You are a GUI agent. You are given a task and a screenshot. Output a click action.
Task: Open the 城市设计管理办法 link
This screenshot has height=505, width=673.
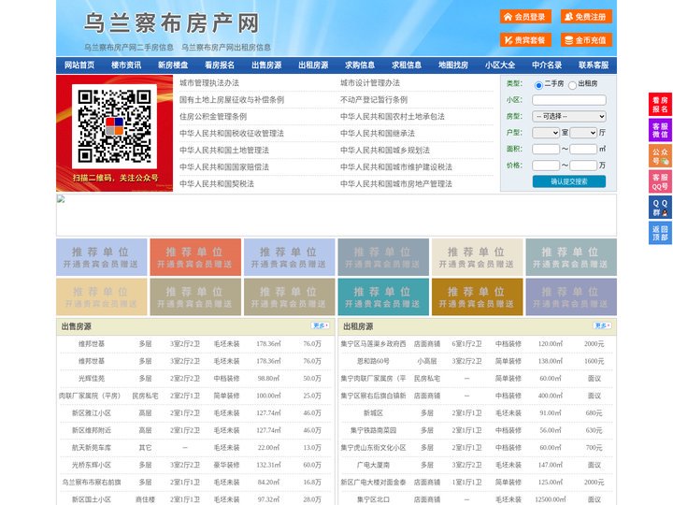pyautogui.click(x=370, y=83)
